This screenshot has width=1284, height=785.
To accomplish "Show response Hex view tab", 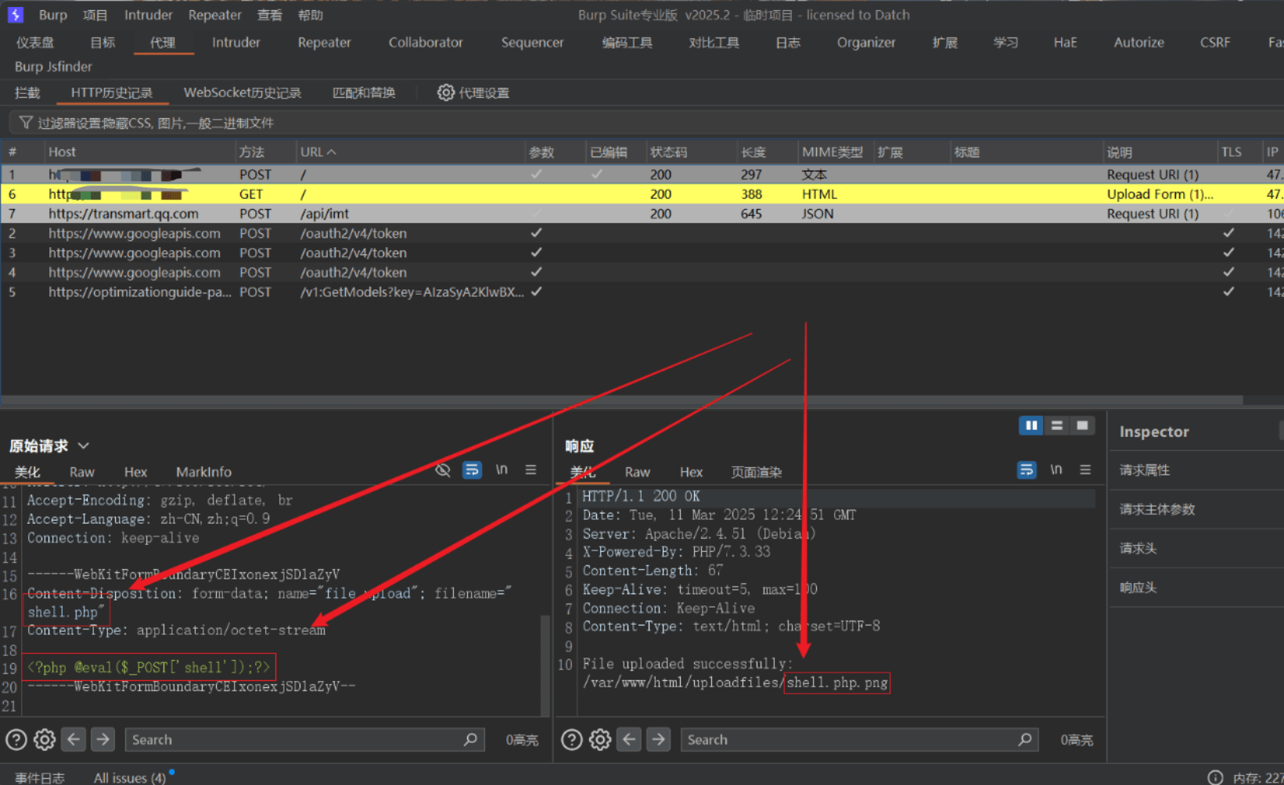I will 691,471.
